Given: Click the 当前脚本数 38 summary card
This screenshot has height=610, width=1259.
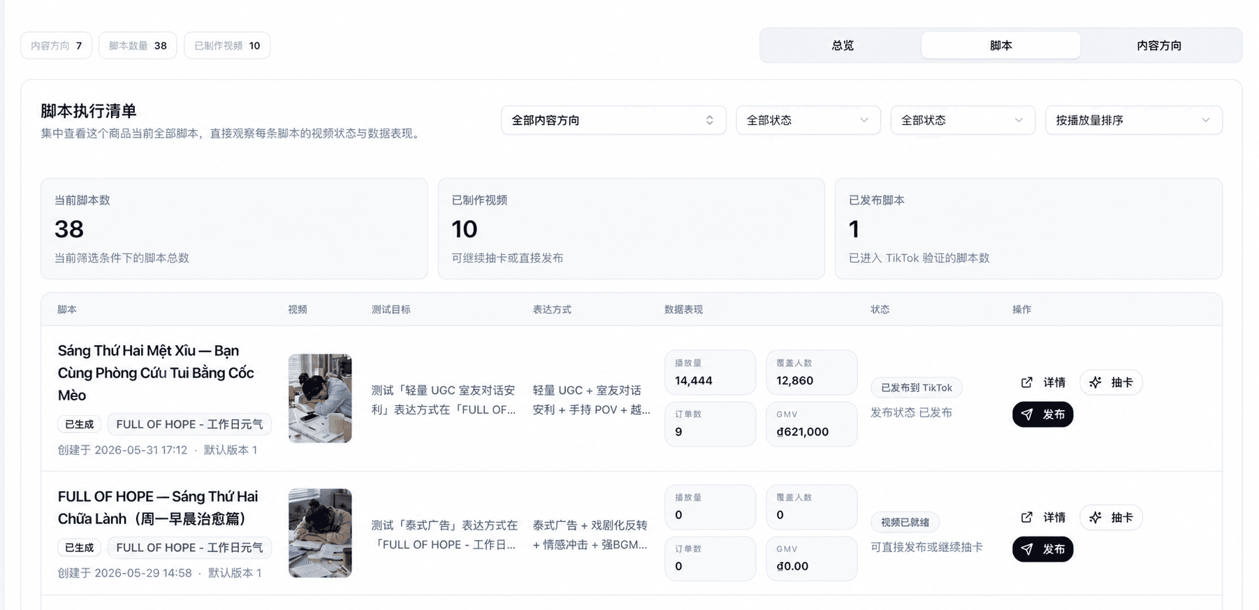Looking at the screenshot, I should pyautogui.click(x=234, y=228).
